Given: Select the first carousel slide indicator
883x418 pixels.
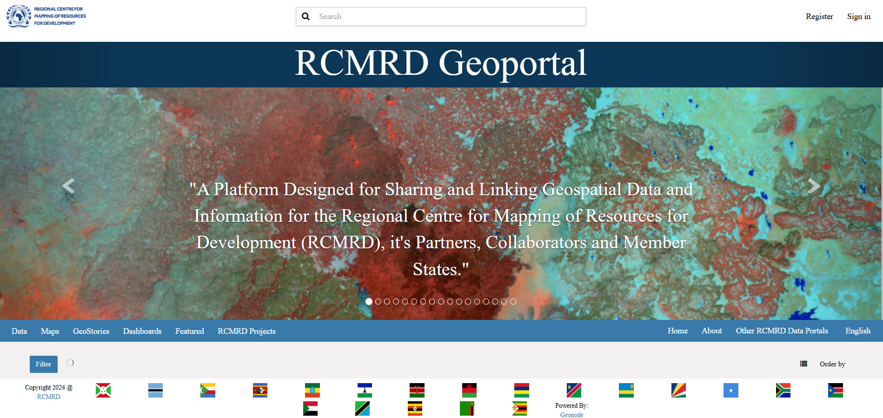Looking at the screenshot, I should pyautogui.click(x=369, y=301).
